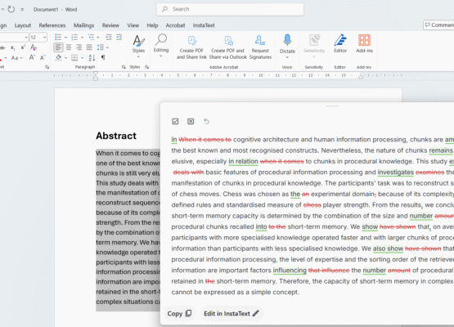The width and height of the screenshot is (454, 327).
Task: Click the Sensitivity icon
Action: 314,40
